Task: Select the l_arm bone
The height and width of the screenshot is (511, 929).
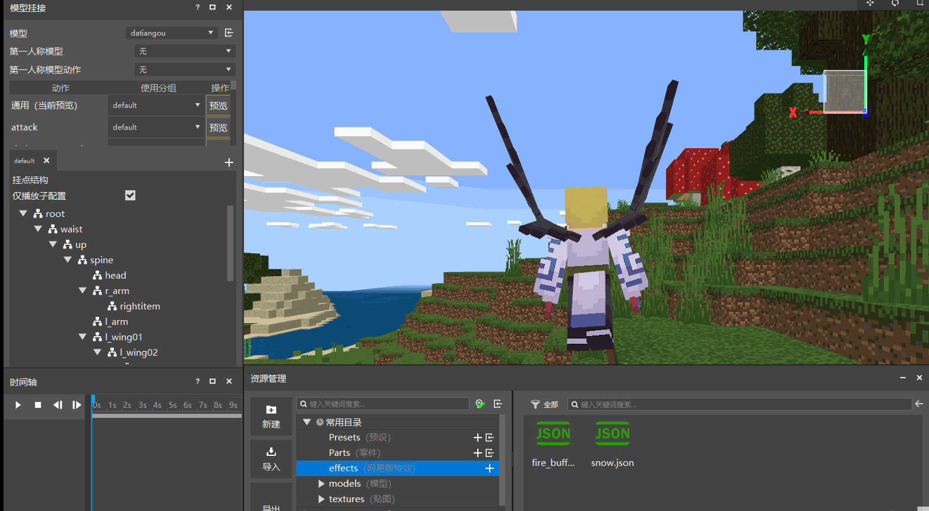Action: coord(116,321)
